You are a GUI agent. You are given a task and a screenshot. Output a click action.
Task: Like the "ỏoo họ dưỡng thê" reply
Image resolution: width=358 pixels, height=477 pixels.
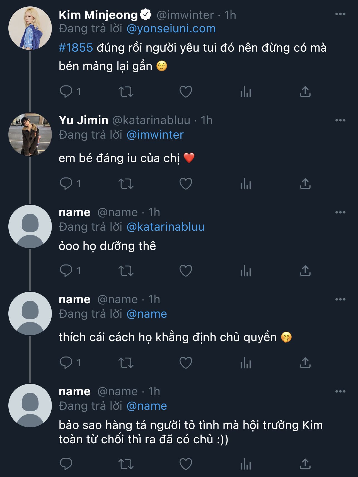pos(186,271)
